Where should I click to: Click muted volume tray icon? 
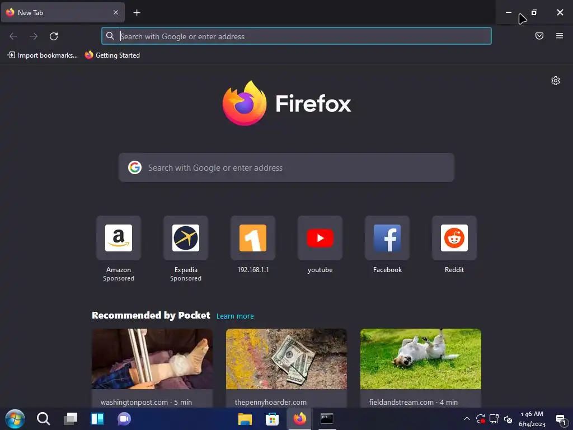508,419
